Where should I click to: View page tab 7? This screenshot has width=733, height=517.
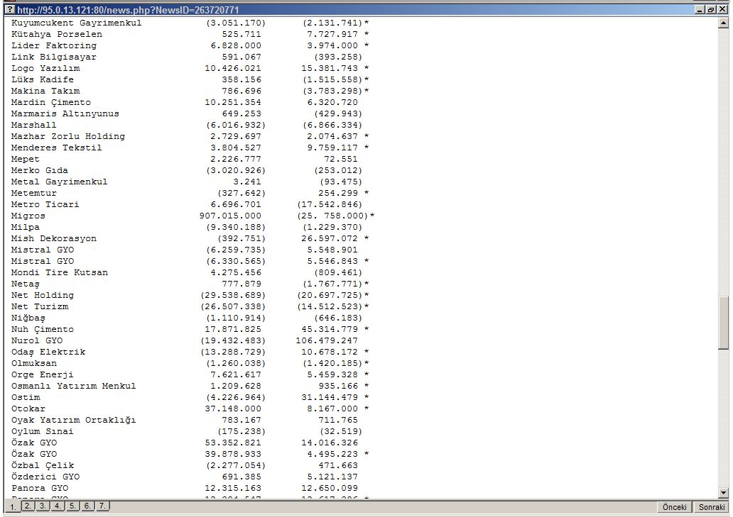click(x=102, y=506)
